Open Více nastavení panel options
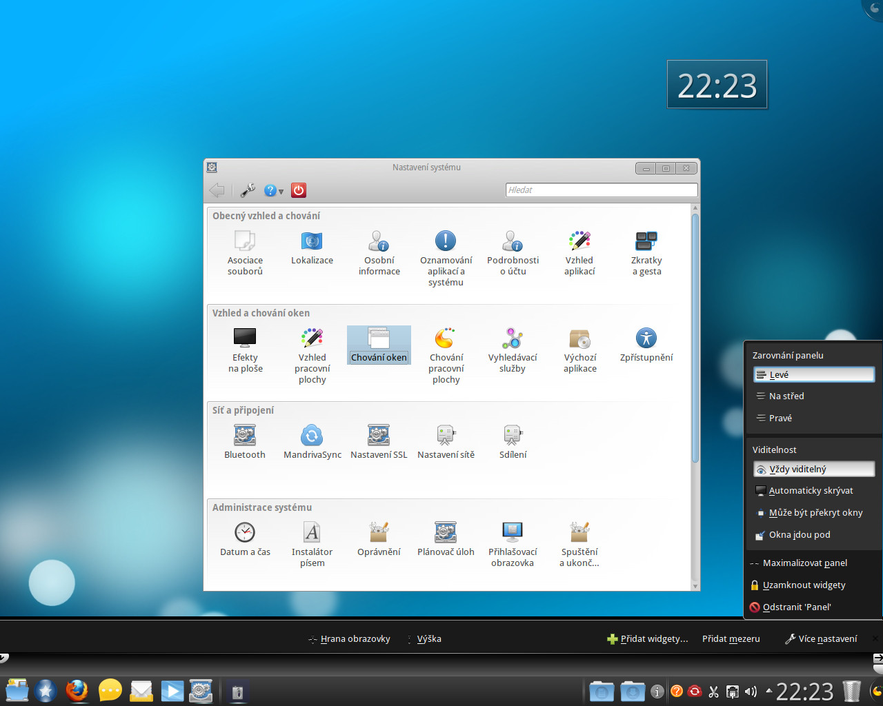Viewport: 883px width, 706px height. (821, 639)
